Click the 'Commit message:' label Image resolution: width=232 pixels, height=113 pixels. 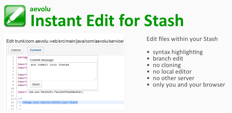point(42,60)
